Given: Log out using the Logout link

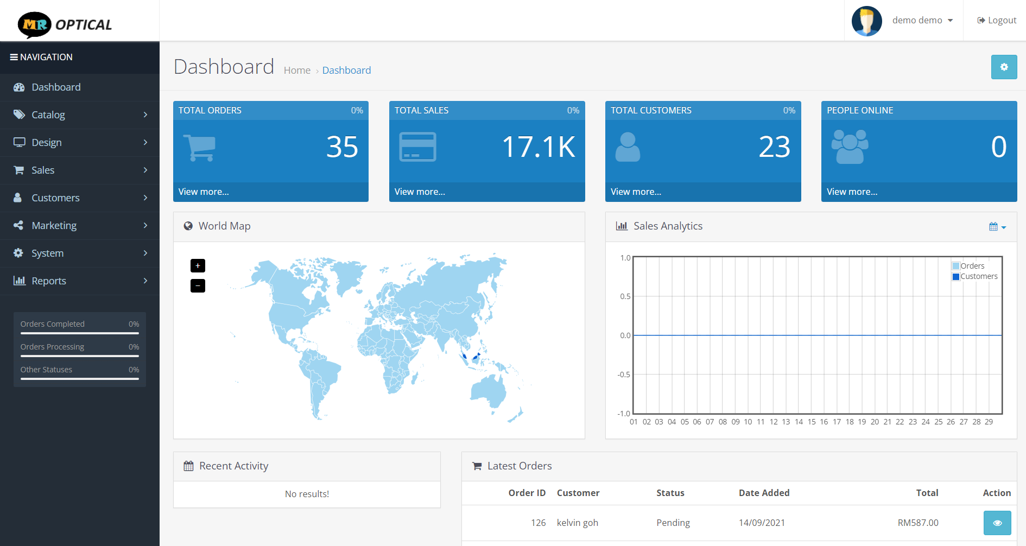Looking at the screenshot, I should (x=997, y=20).
